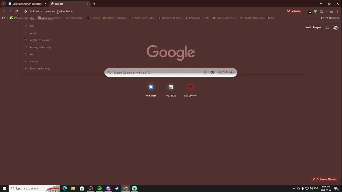
Task: Open the Google account avatar on page
Action: click(336, 27)
